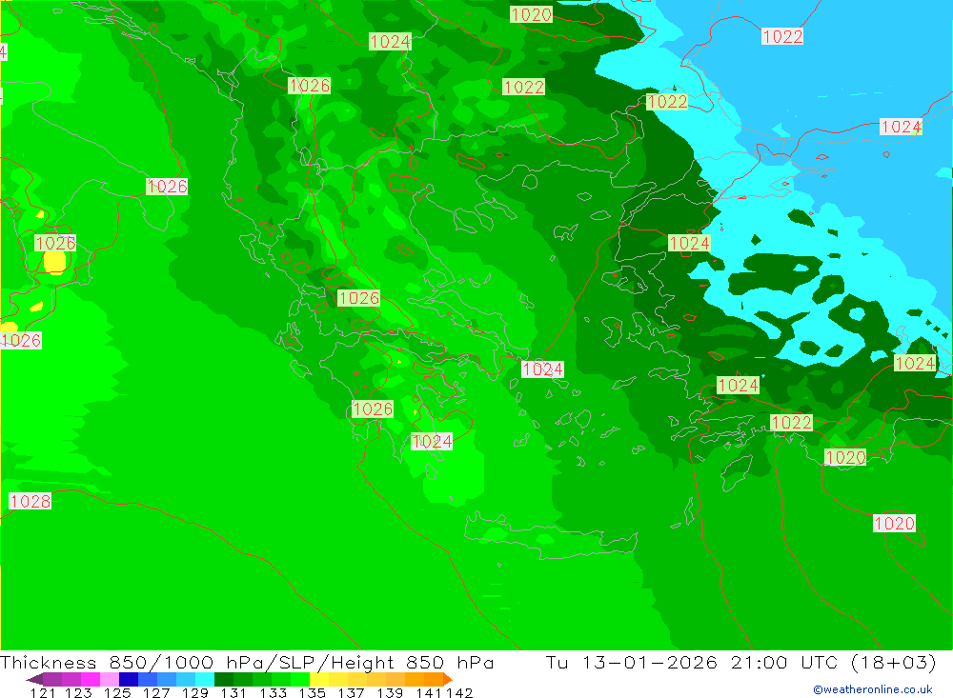Click the legend value 127
Viewport: 953px width, 698px height.
(x=156, y=692)
